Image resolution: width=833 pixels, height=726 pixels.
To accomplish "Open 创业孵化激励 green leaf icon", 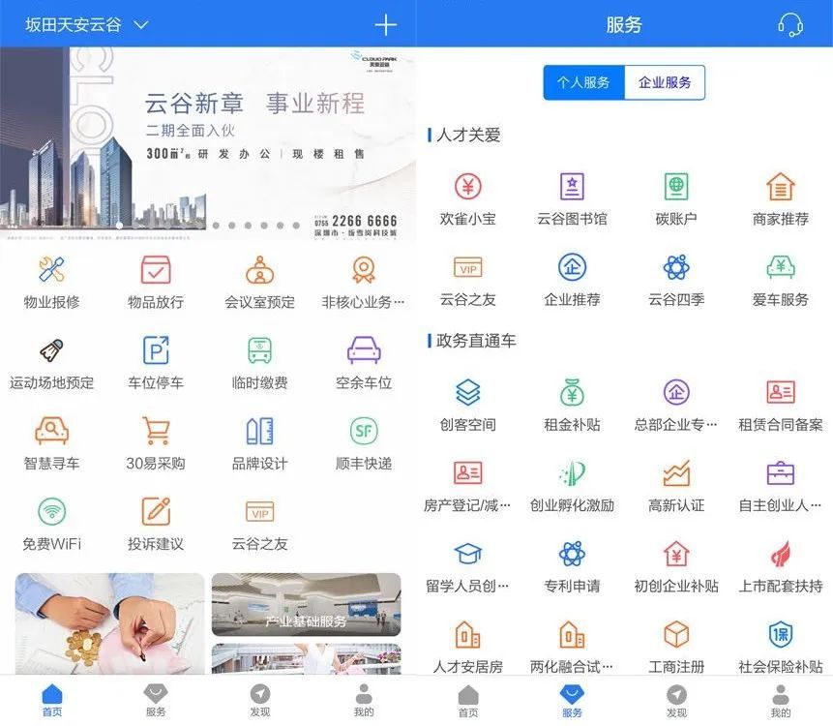I will (x=572, y=473).
